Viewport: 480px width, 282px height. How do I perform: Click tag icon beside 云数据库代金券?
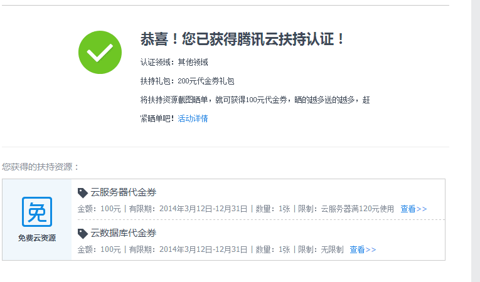tap(83, 233)
